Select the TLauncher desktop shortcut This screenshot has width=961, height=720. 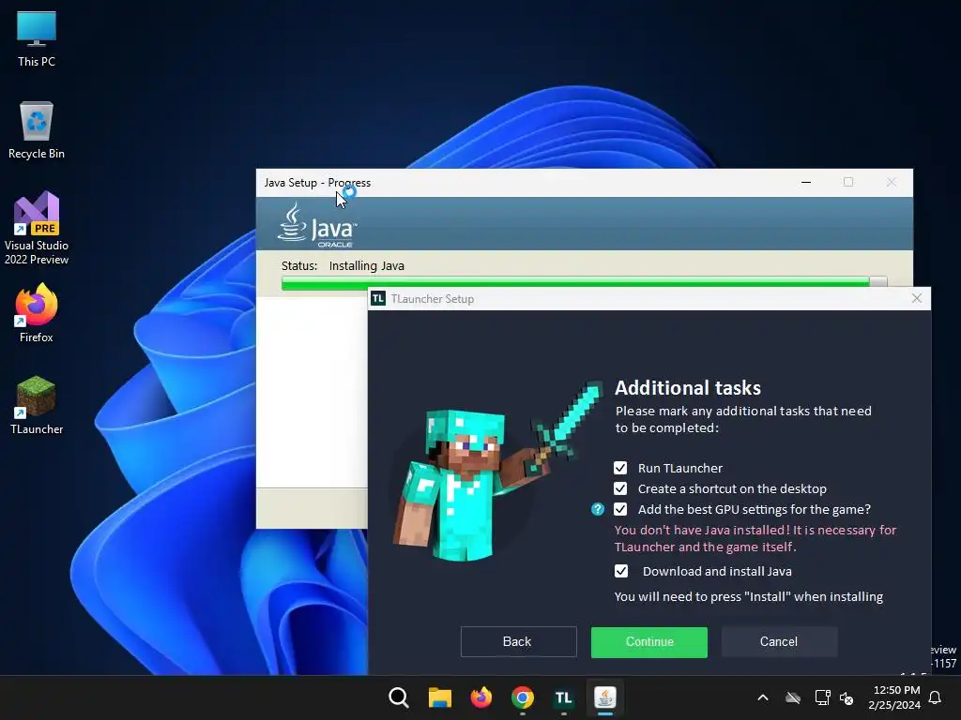(37, 405)
